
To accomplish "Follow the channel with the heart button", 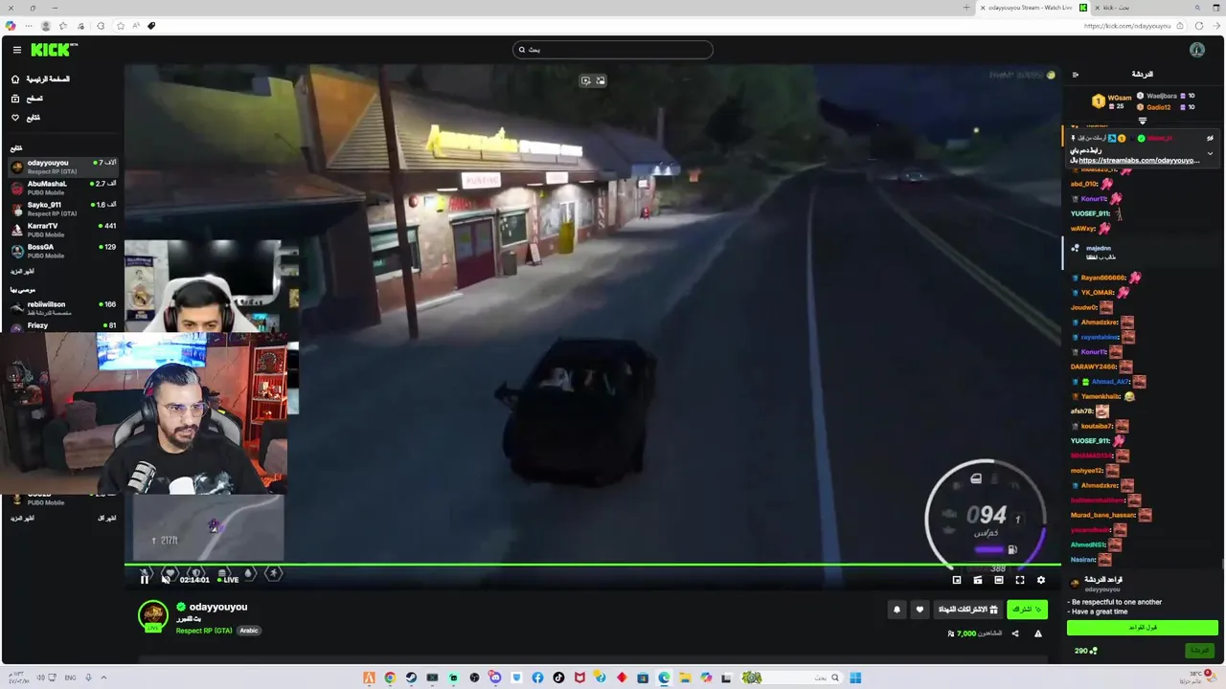I will [919, 610].
